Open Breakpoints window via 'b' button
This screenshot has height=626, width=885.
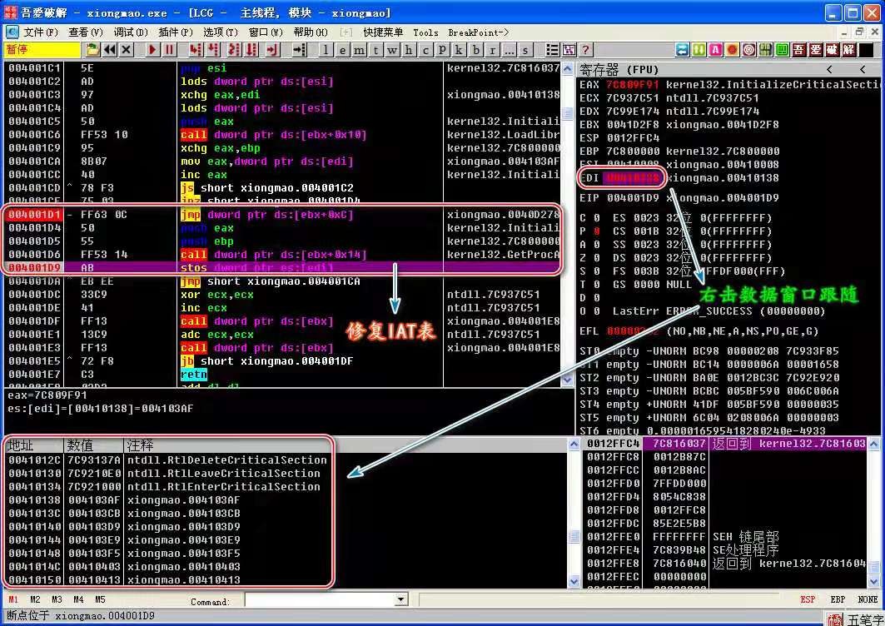[x=475, y=50]
